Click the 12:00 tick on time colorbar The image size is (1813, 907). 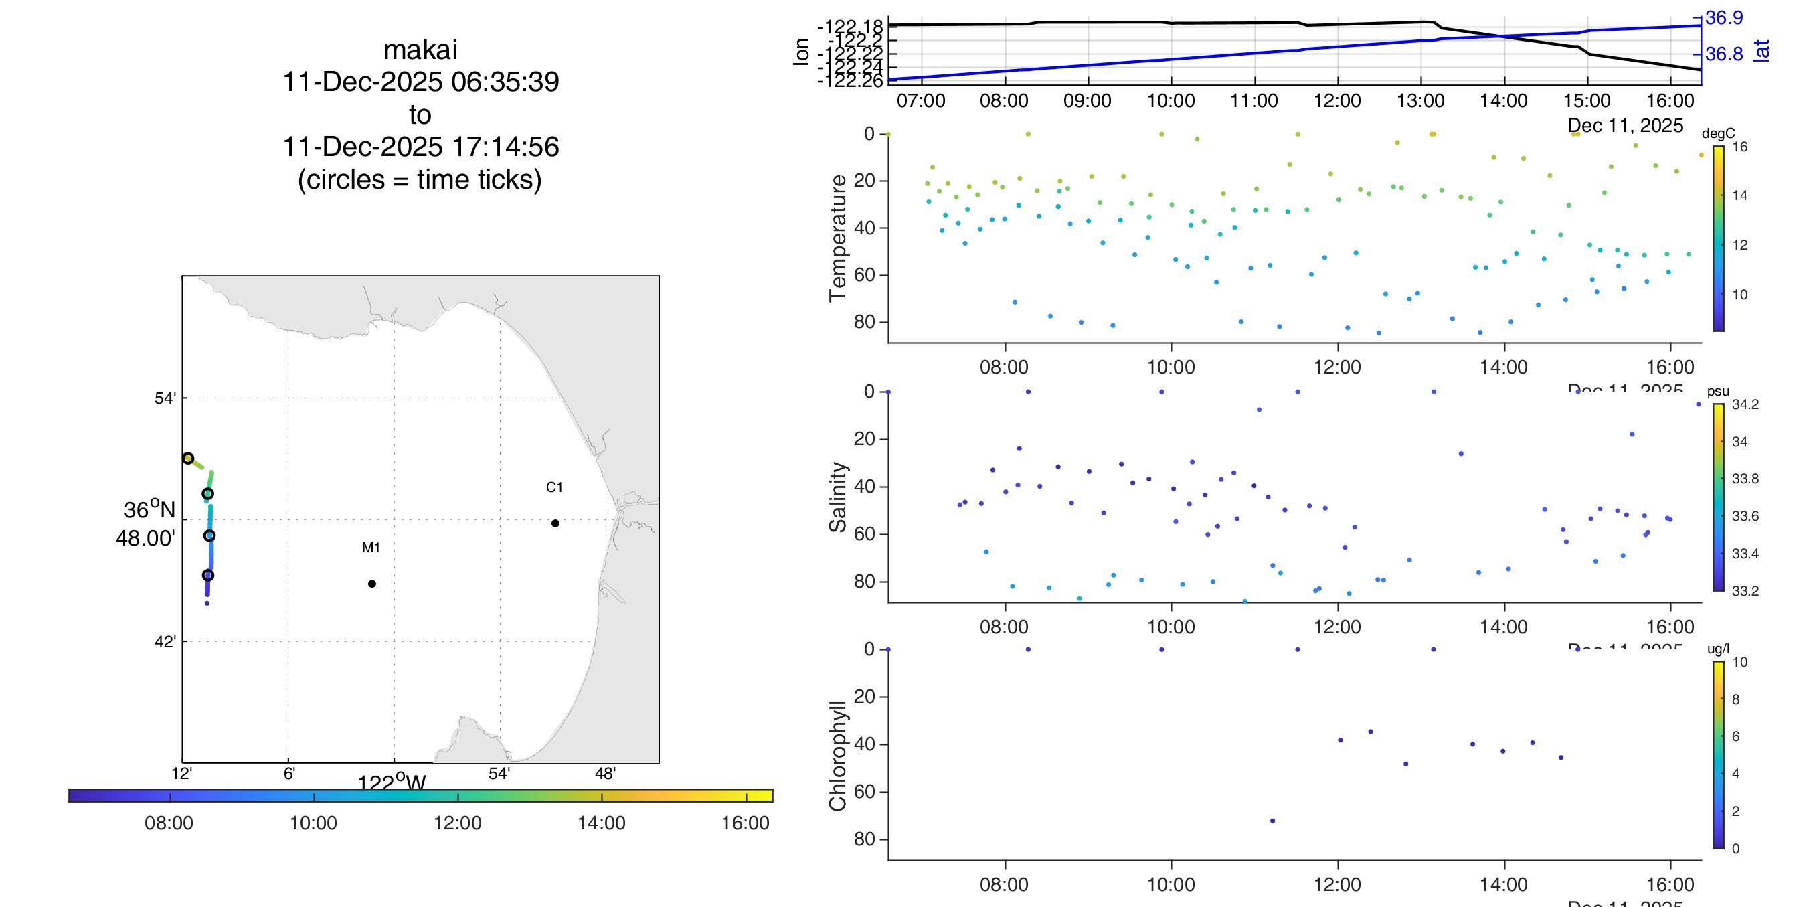pyautogui.click(x=458, y=823)
